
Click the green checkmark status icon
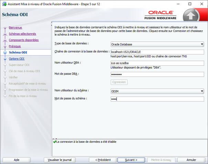point(54,142)
